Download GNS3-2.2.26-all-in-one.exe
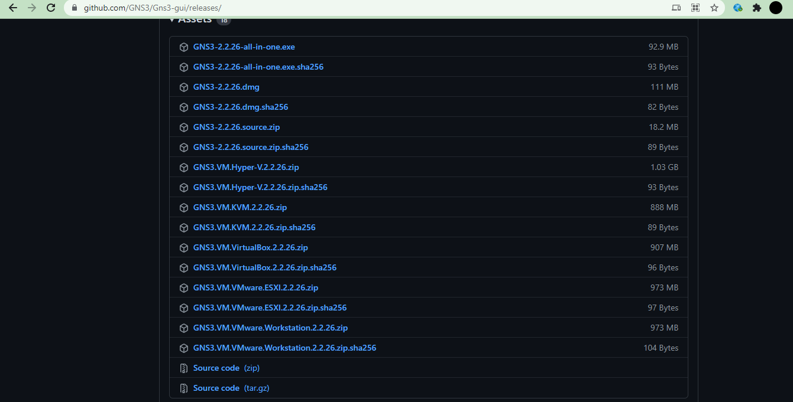 click(x=244, y=47)
